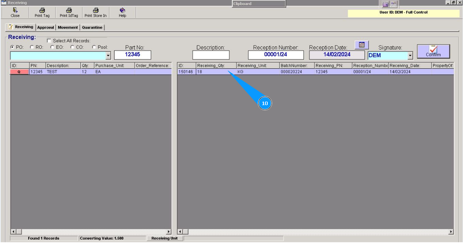
Task: Select the EO radio button
Action: (52, 47)
